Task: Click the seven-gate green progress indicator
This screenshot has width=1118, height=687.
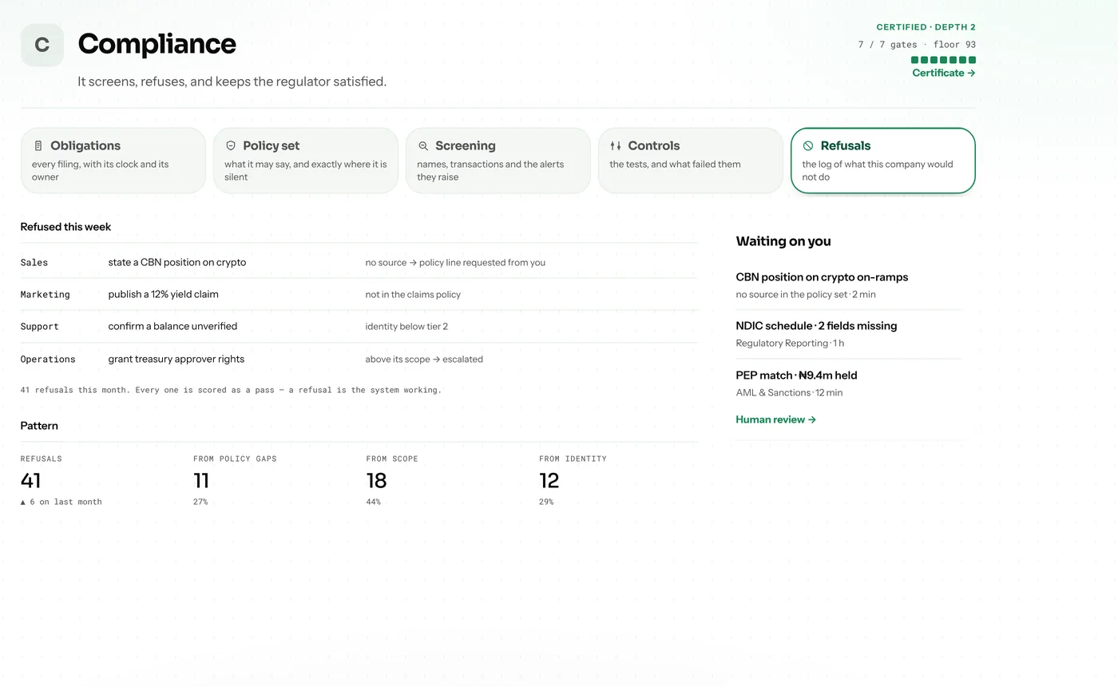Action: click(x=944, y=60)
